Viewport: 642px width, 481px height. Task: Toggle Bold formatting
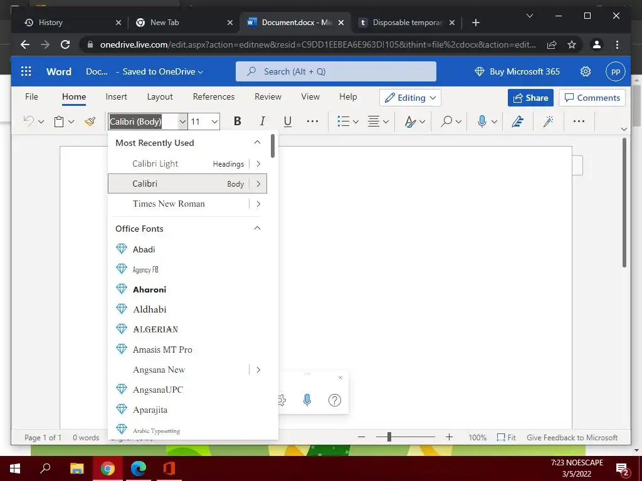point(238,122)
